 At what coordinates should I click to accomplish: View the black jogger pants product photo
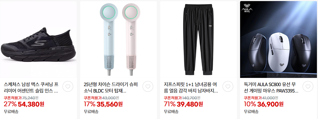click(x=198, y=39)
